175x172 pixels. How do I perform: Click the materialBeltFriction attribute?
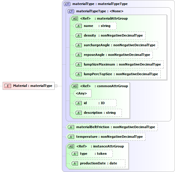pyautogui.click(x=112, y=127)
